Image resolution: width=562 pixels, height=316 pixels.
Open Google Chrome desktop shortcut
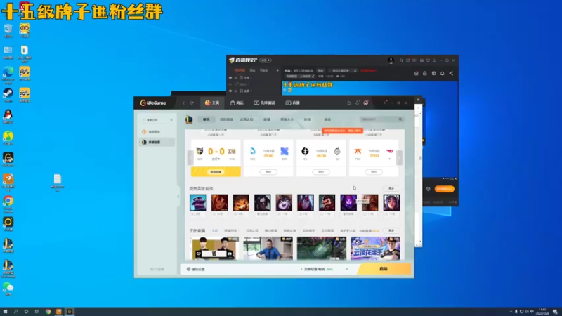coord(8,204)
